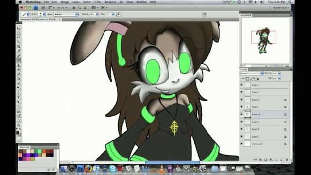Image resolution: width=311 pixels, height=175 pixels.
Task: Switch to the Swatches panel tab
Action: (x=24, y=147)
